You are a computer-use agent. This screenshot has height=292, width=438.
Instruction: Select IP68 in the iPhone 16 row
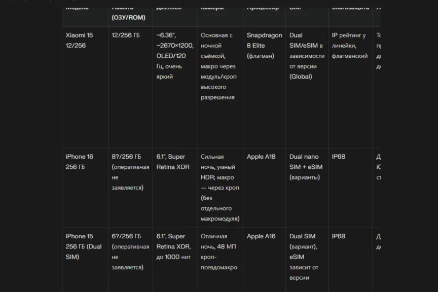tap(339, 157)
